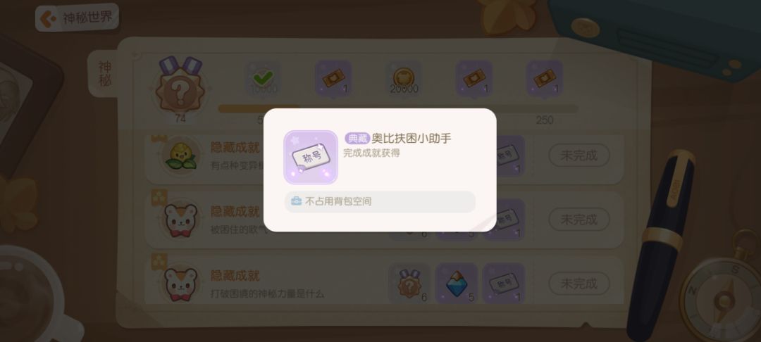Select the 奥比扶困小助手 title name

(411, 139)
